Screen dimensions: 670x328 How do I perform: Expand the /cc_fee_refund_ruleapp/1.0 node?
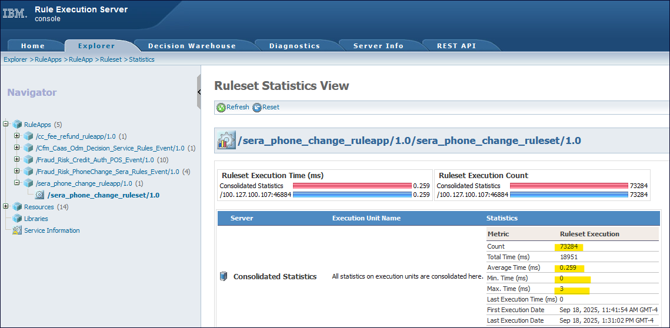click(17, 136)
